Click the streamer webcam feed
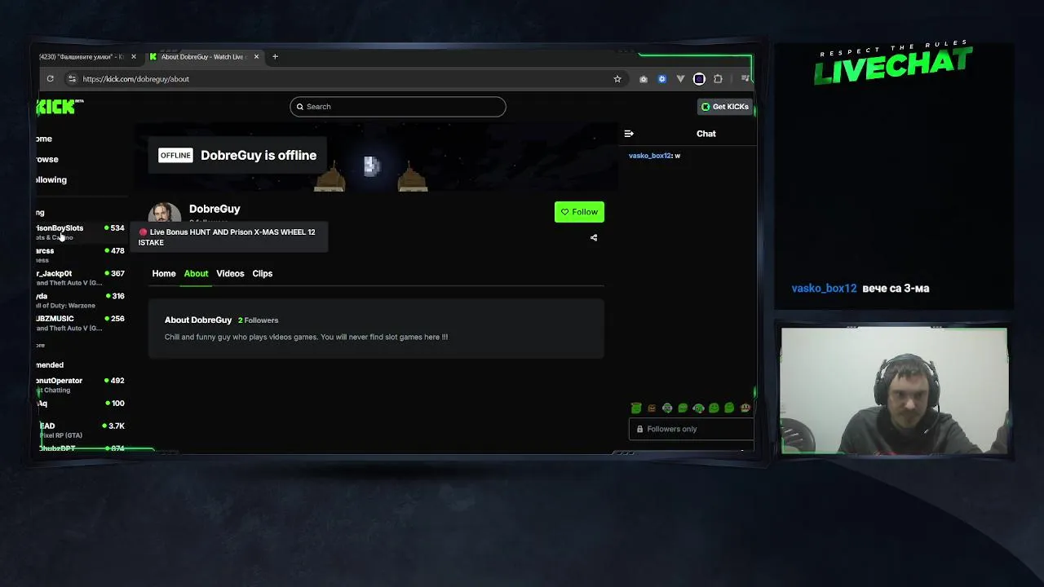The image size is (1044, 587). [894, 391]
